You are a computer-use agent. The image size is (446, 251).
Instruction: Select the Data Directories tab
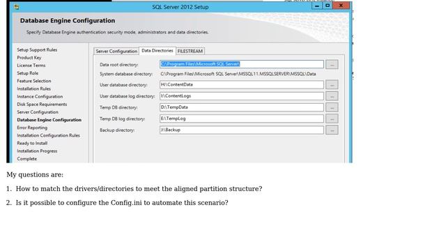(x=157, y=51)
